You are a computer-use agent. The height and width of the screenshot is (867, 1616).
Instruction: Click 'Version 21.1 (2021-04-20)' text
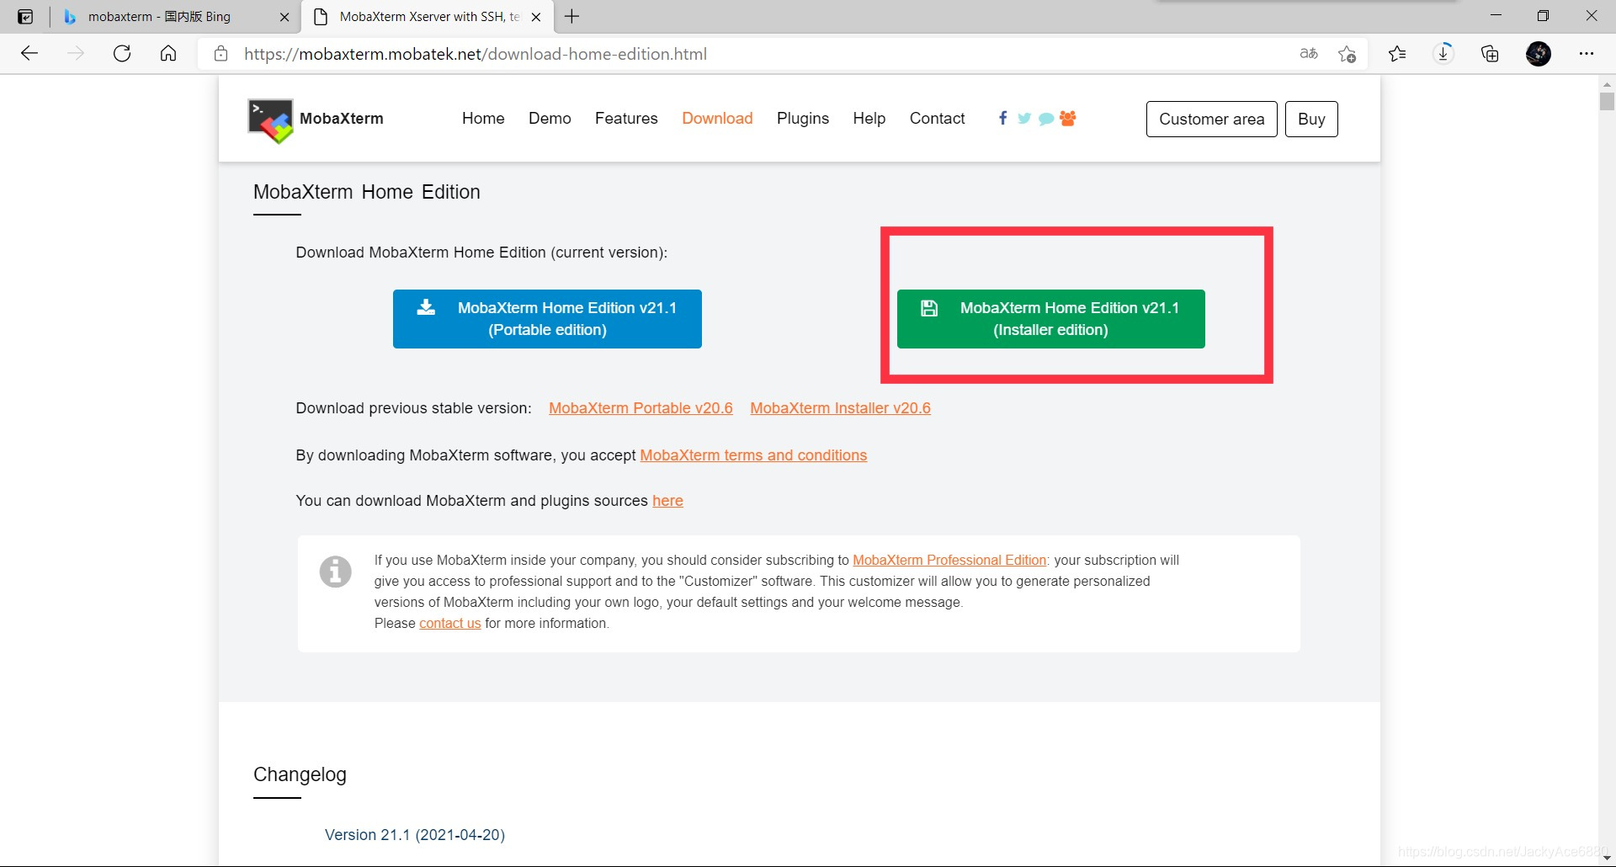(x=415, y=835)
